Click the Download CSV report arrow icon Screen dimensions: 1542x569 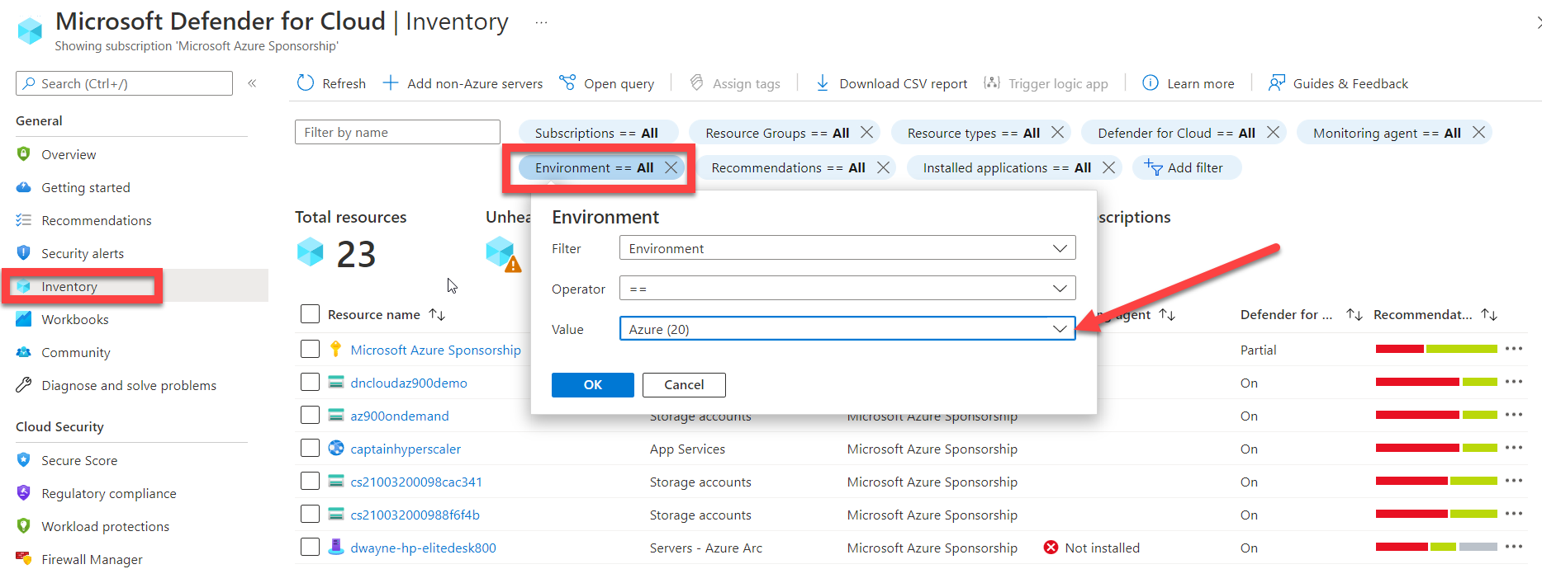(x=823, y=83)
